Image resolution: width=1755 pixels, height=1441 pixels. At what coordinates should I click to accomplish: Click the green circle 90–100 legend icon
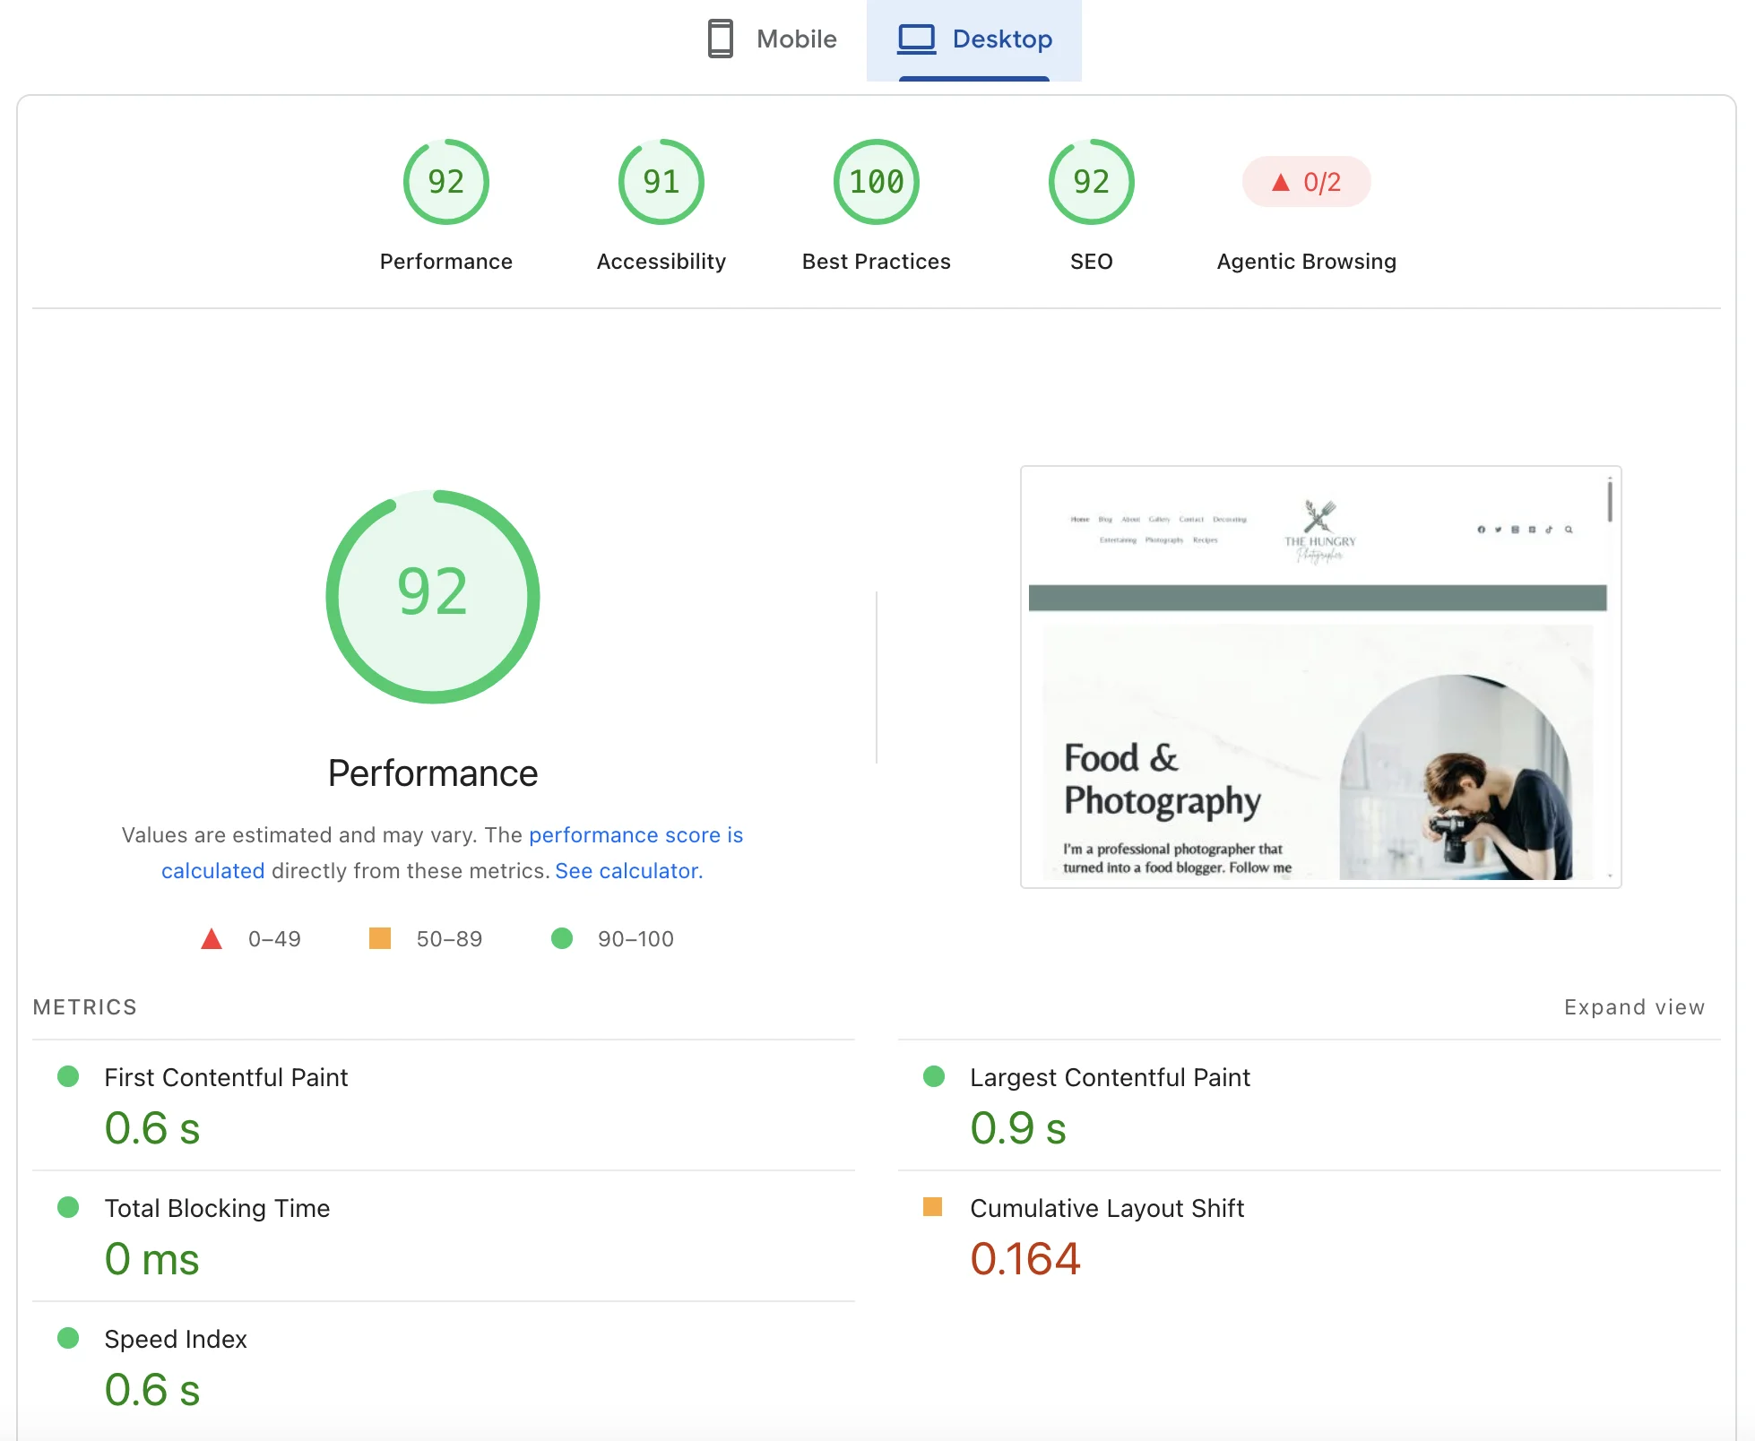[x=562, y=938]
